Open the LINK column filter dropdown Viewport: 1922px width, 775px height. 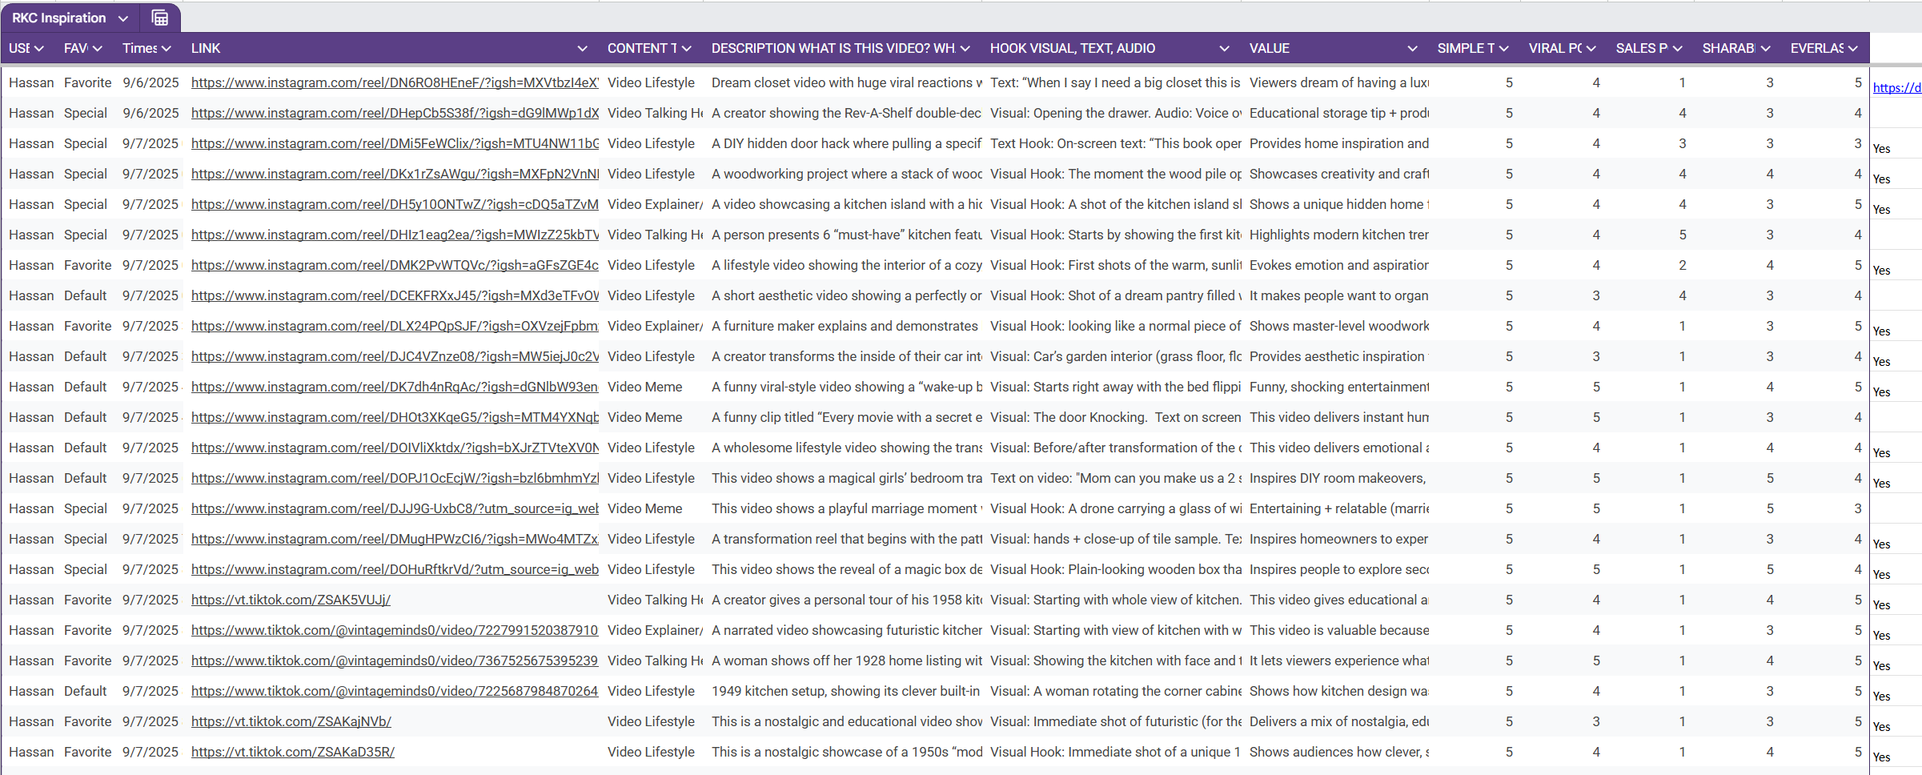582,49
